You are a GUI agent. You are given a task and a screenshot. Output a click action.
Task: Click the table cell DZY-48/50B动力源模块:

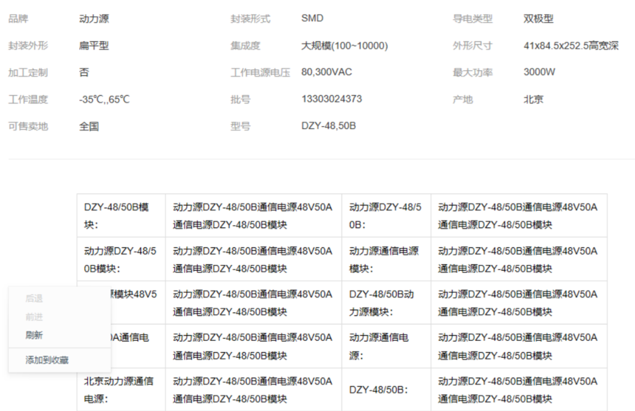coord(386,303)
